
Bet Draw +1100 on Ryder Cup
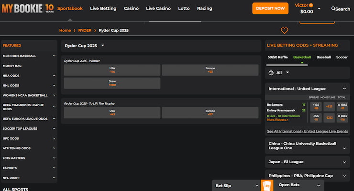pos(112,83)
